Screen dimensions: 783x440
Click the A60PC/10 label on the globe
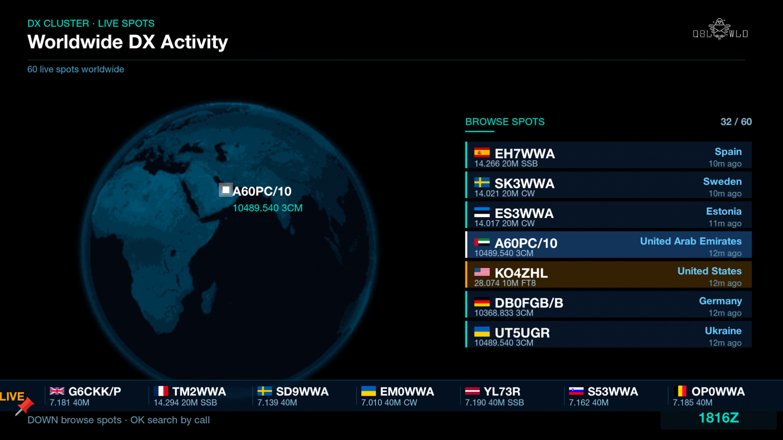pyautogui.click(x=262, y=191)
